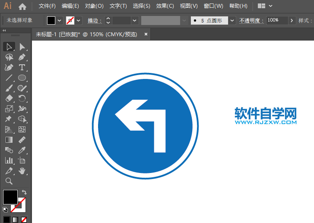The width and height of the screenshot is (314, 223).
Task: Open the 5 点圆形 brush dropdown arrow
Action: point(232,20)
